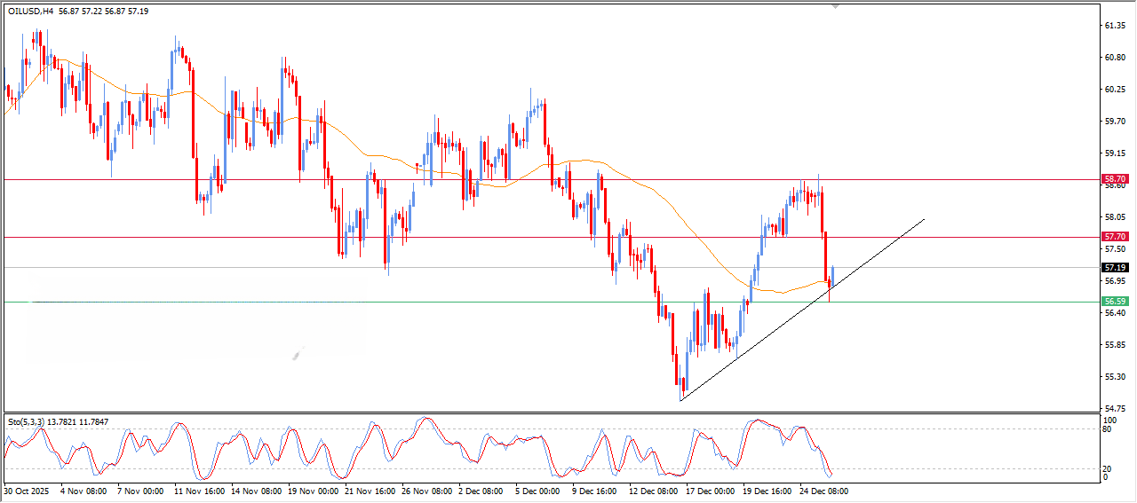Select the green 56.59 price label
The width and height of the screenshot is (1137, 503).
pos(1114,302)
